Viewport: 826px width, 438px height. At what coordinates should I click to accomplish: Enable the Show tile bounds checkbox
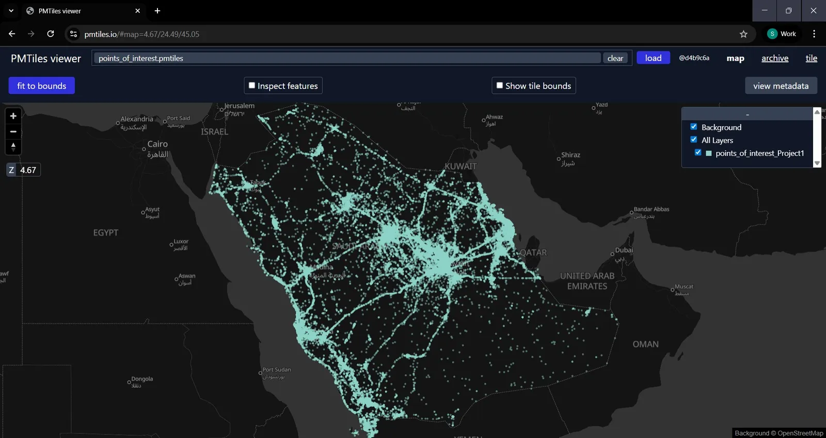(x=500, y=86)
